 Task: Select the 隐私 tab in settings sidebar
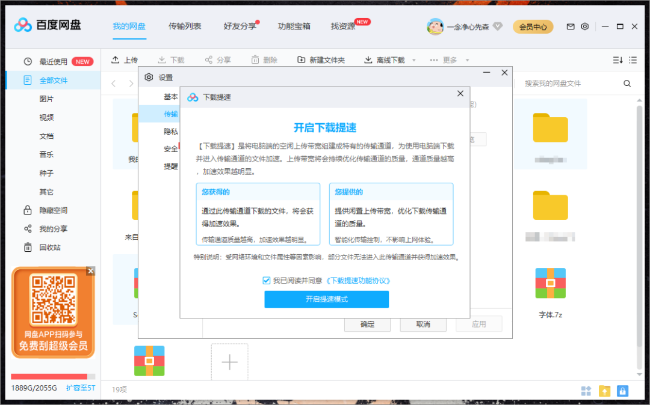click(170, 130)
